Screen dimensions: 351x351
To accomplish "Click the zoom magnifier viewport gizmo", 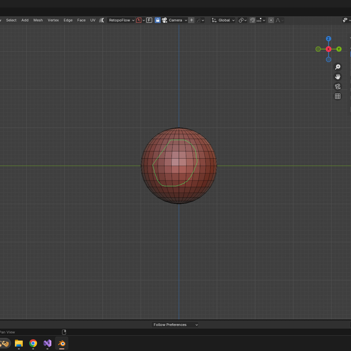I will tap(338, 67).
